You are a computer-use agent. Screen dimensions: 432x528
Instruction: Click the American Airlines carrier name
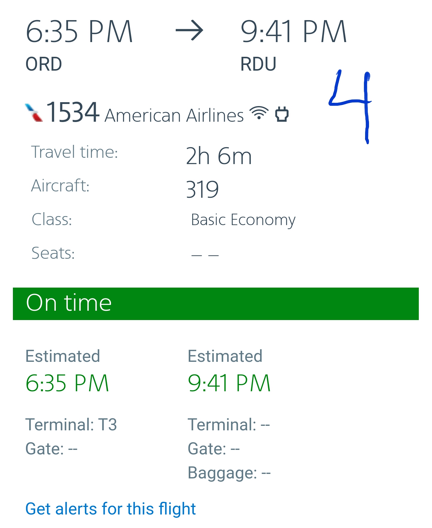pos(174,115)
